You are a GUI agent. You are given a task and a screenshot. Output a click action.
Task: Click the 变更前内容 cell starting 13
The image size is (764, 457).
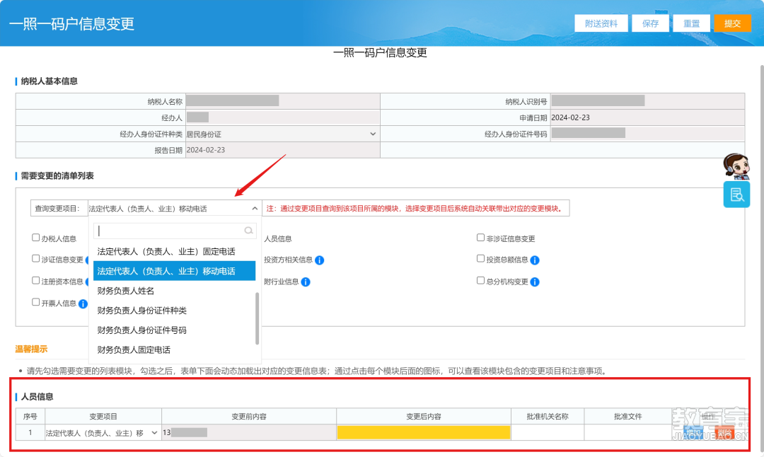(248, 433)
